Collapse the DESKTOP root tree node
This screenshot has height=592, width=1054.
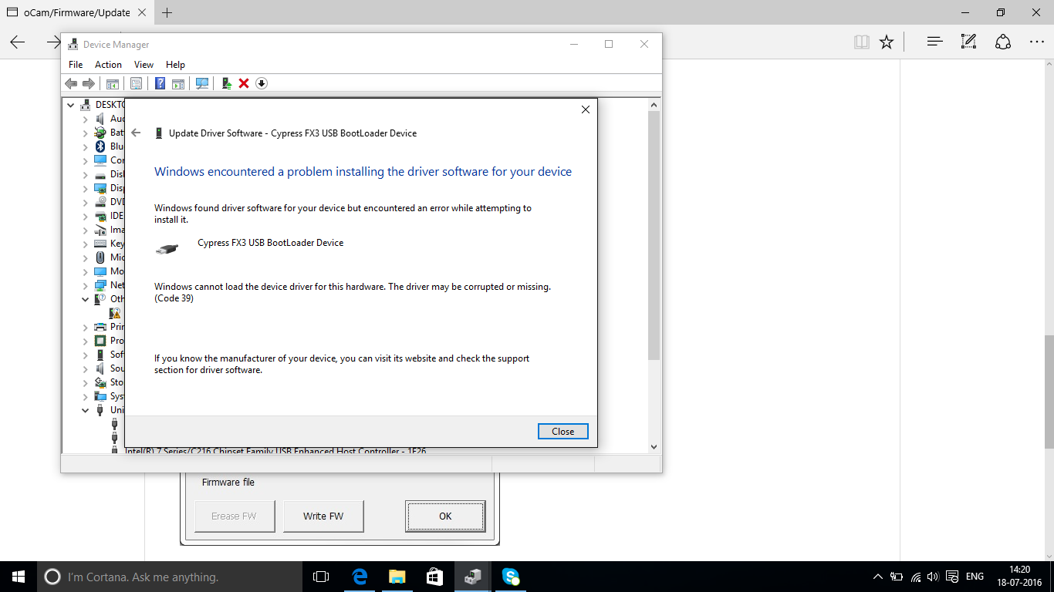(x=71, y=105)
